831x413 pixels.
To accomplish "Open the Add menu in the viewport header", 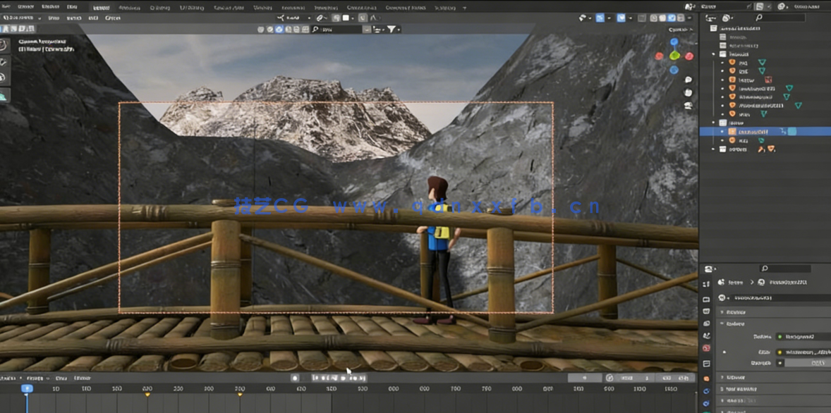I will 92,20.
